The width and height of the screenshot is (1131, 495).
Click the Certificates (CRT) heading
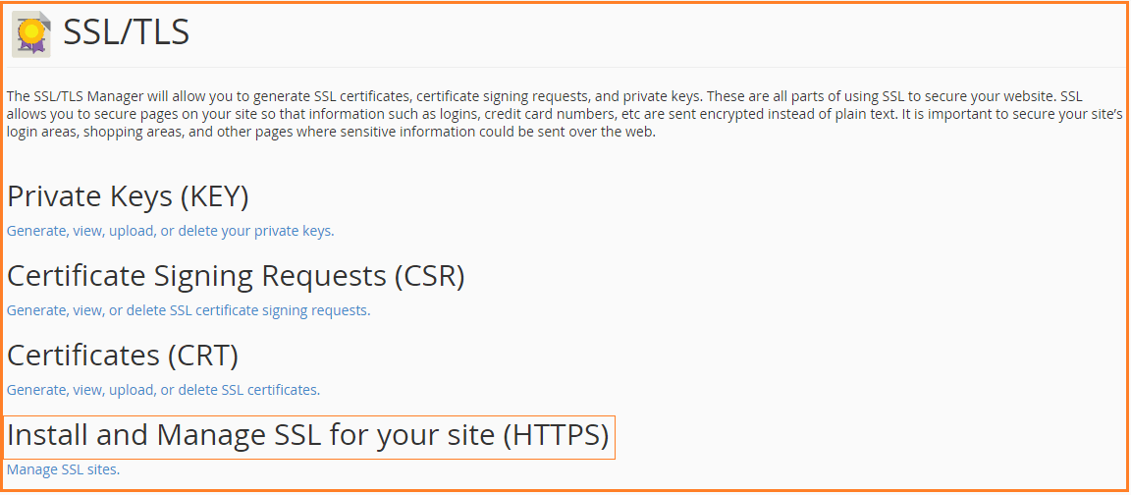coord(123,355)
